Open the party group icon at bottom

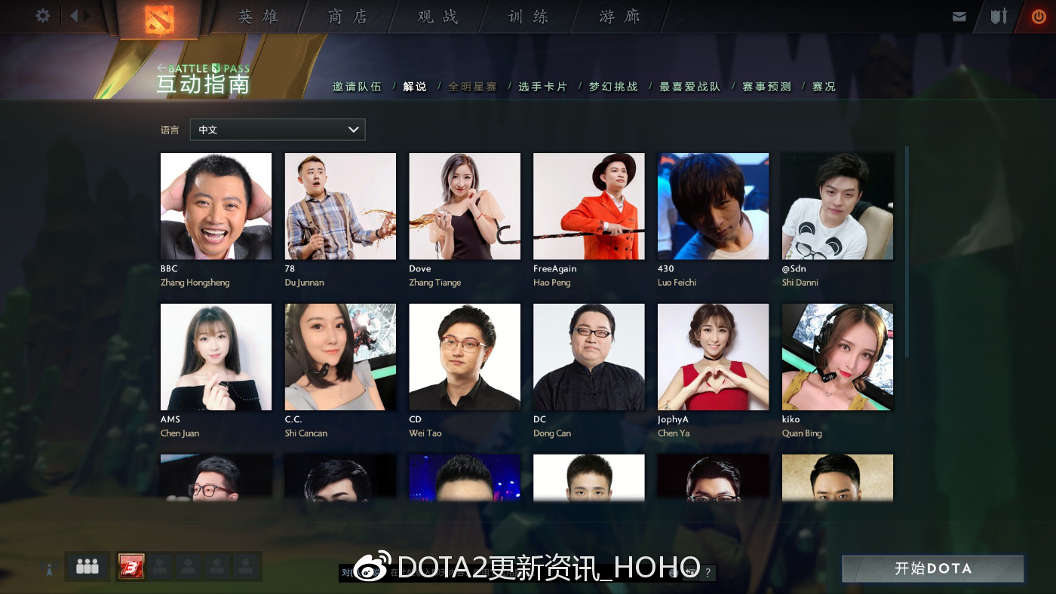tap(87, 566)
